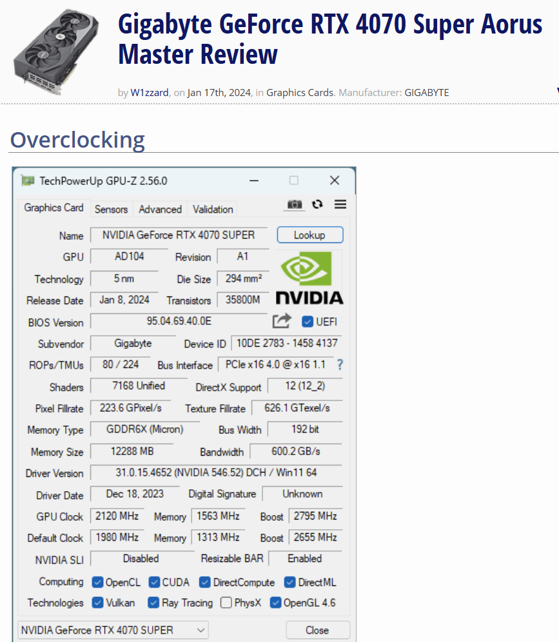This screenshot has height=642, width=559.
Task: Toggle the CUDA checkbox
Action: [154, 582]
